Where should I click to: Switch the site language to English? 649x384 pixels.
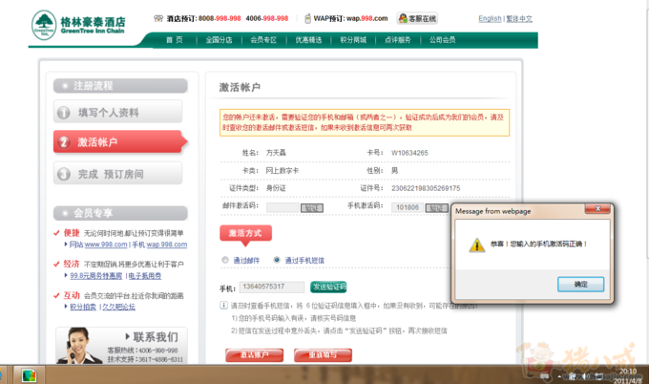(x=490, y=19)
